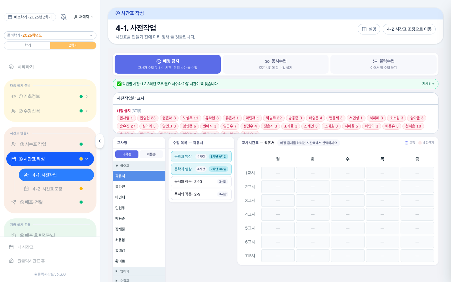
Task: Open the 체예지 user menu
Action: [84, 17]
